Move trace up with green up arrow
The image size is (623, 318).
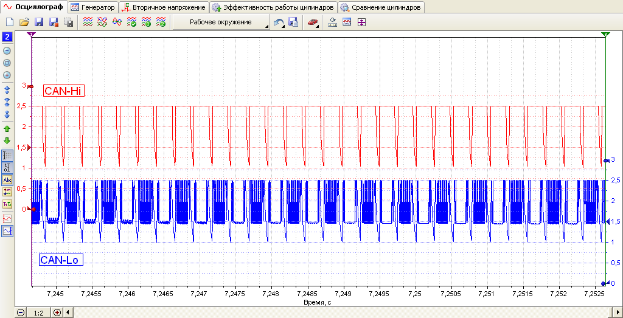(7, 129)
